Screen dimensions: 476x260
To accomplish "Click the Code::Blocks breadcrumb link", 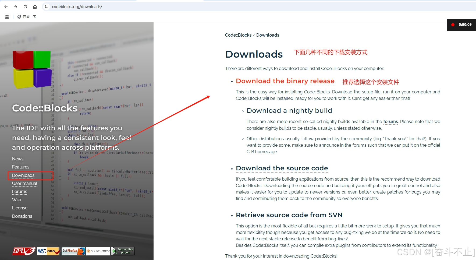I will [x=238, y=35].
